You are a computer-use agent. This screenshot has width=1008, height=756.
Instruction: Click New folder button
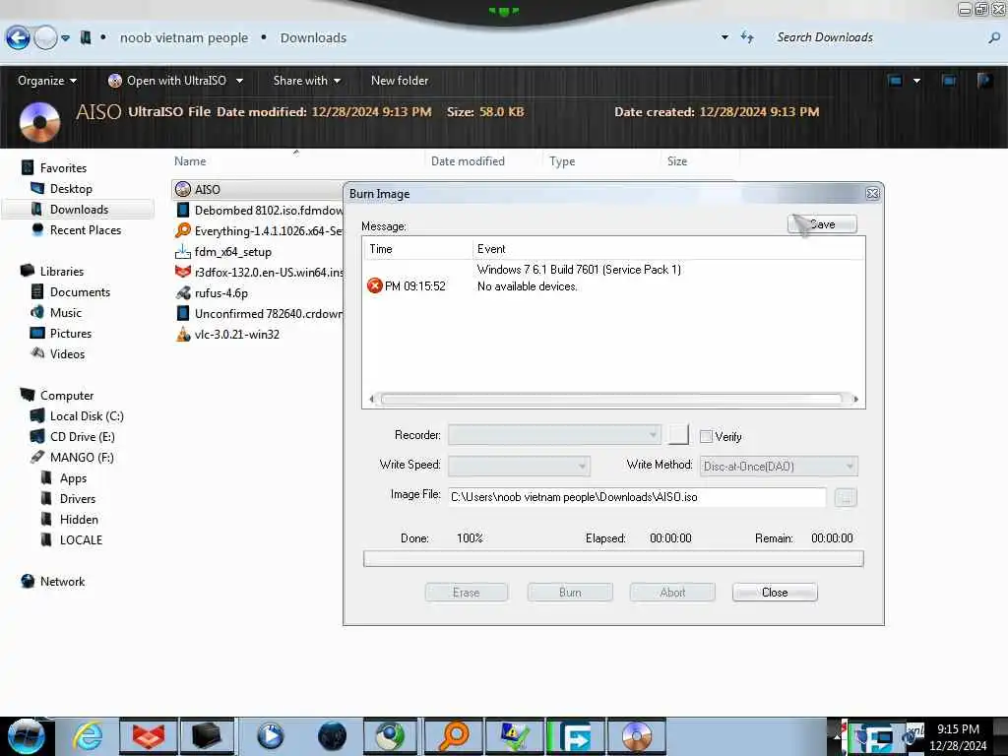click(x=400, y=81)
